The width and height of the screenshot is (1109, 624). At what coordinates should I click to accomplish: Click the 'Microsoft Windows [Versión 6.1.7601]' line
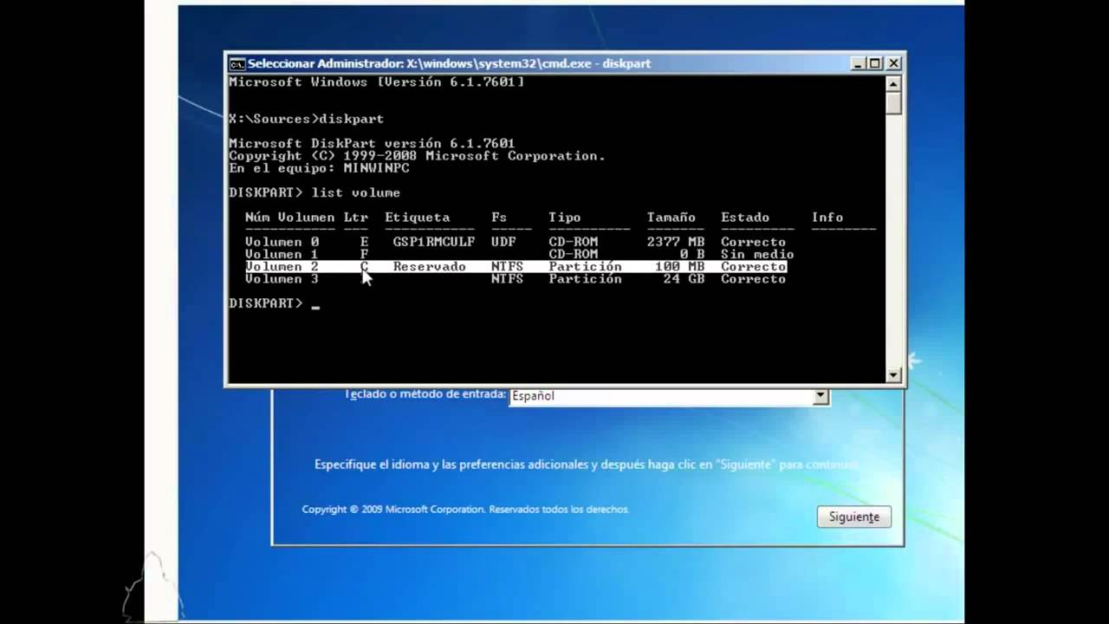[x=376, y=82]
